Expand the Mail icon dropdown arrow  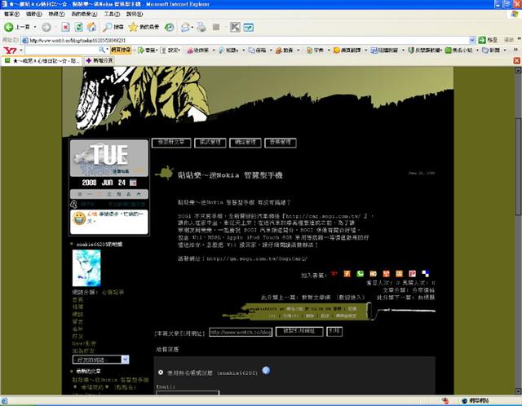(192, 27)
